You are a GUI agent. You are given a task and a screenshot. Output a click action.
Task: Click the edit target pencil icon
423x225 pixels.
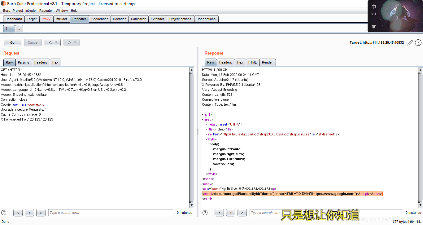[410, 43]
